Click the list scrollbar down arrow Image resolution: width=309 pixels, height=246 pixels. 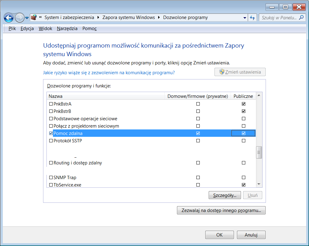(x=259, y=184)
